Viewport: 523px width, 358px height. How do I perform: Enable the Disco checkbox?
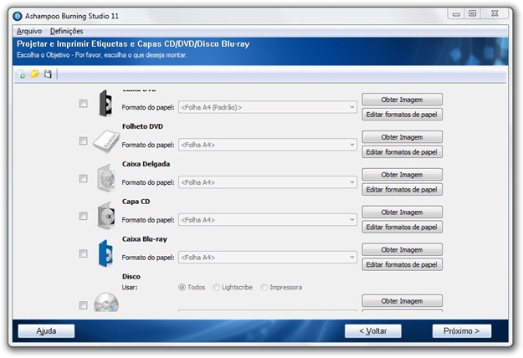83,305
